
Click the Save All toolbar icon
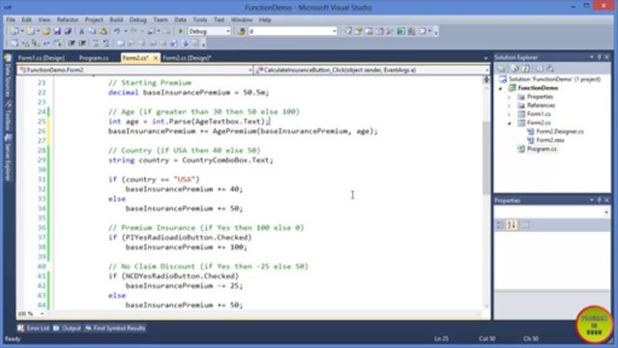(x=68, y=31)
